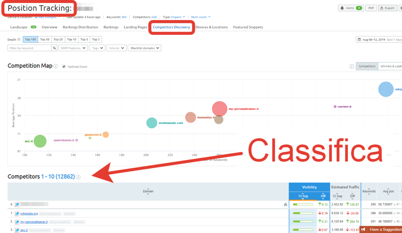This screenshot has height=233, width=402.
Task: Open the Overview tab
Action: tap(49, 27)
